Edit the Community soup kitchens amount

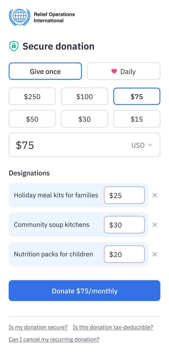click(124, 225)
